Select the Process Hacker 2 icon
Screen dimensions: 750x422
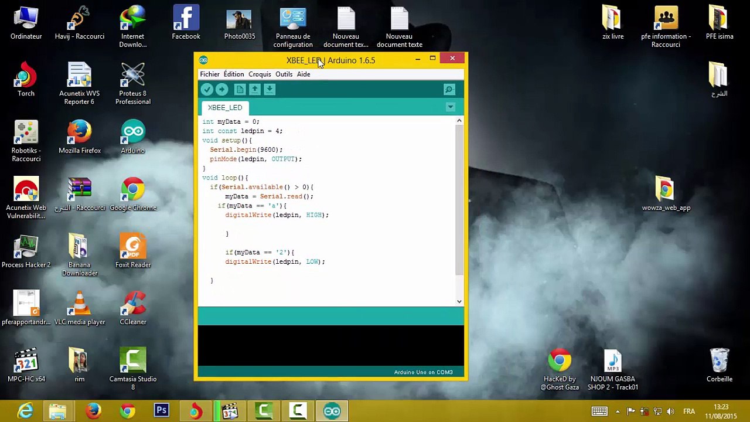tap(26, 251)
